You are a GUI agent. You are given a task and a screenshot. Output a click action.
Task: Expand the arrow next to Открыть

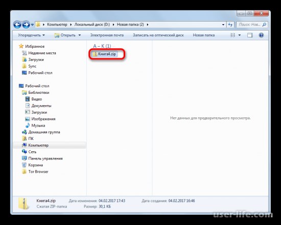80,35
